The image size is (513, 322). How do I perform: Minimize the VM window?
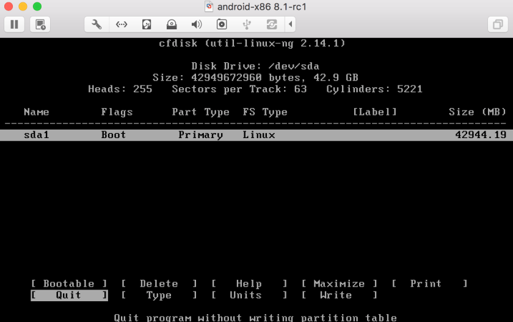pos(23,6)
